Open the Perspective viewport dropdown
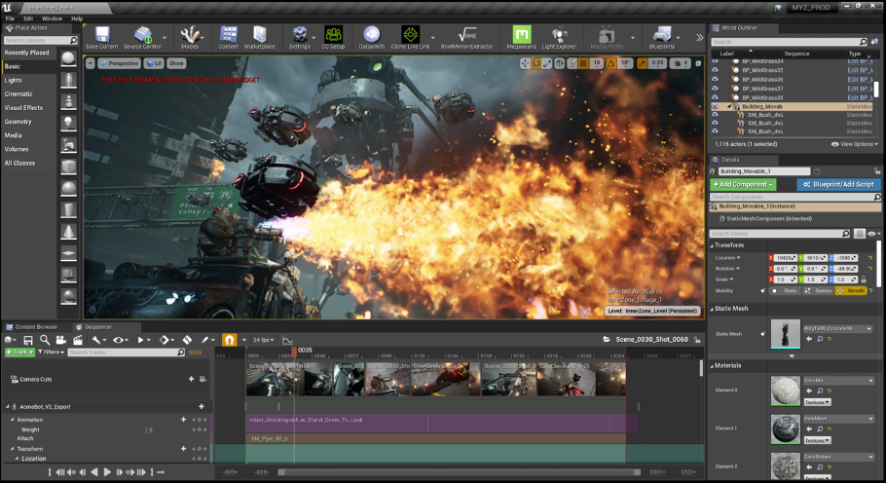This screenshot has width=886, height=484. pos(121,63)
